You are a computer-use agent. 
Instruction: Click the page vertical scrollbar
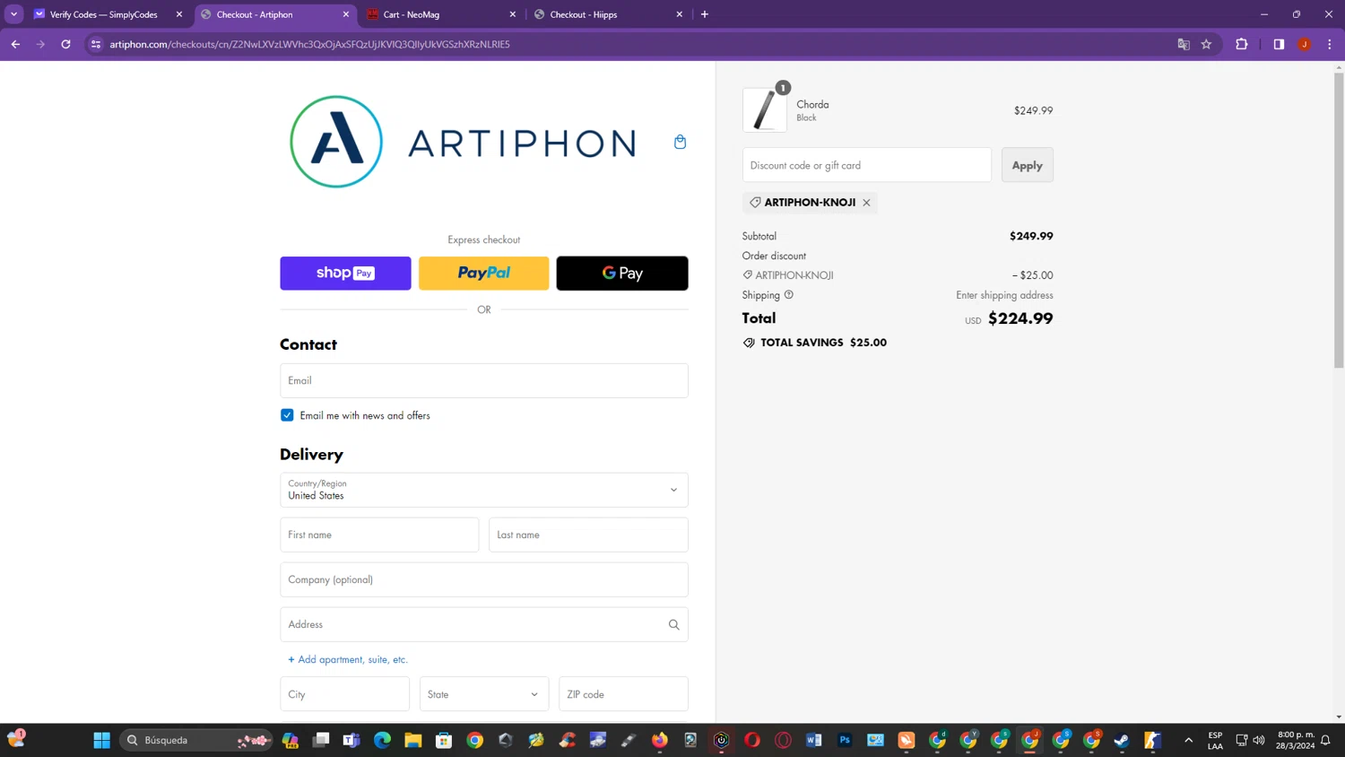coord(1339,220)
